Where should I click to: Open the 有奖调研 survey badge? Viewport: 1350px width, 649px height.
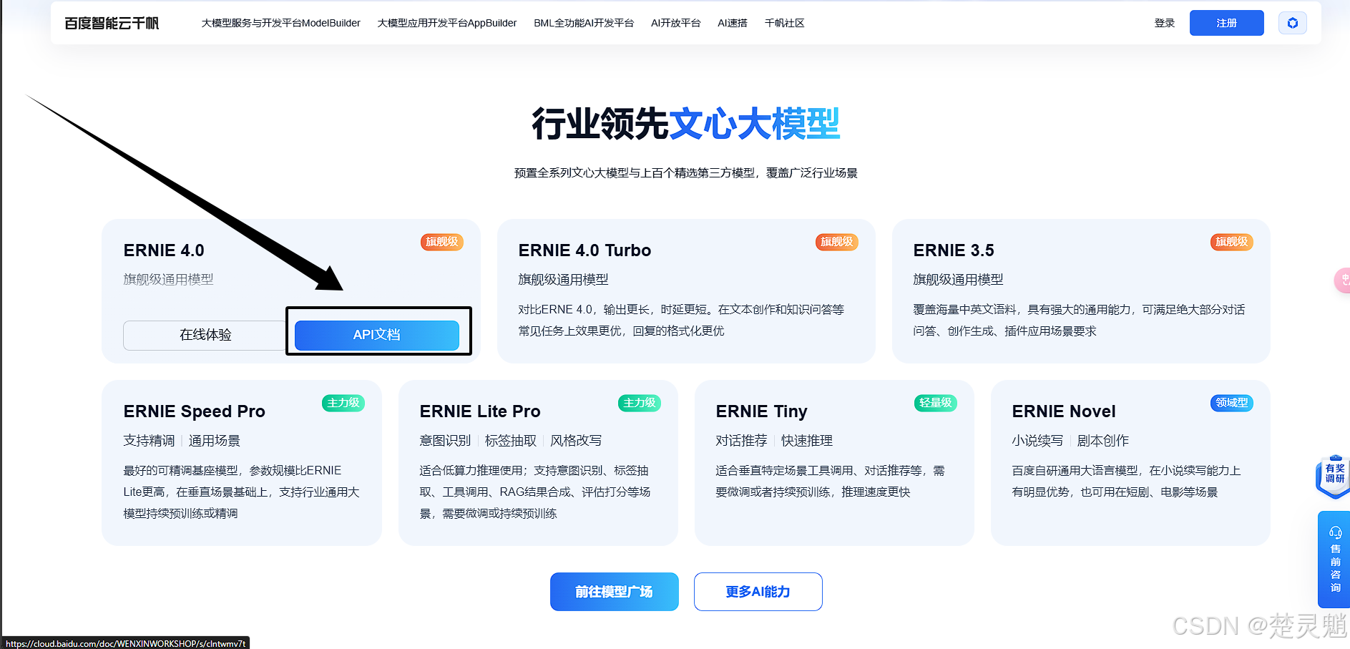pos(1334,474)
